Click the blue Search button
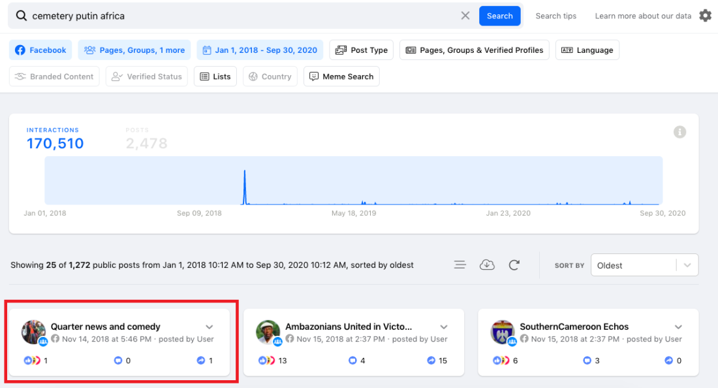 tap(499, 16)
